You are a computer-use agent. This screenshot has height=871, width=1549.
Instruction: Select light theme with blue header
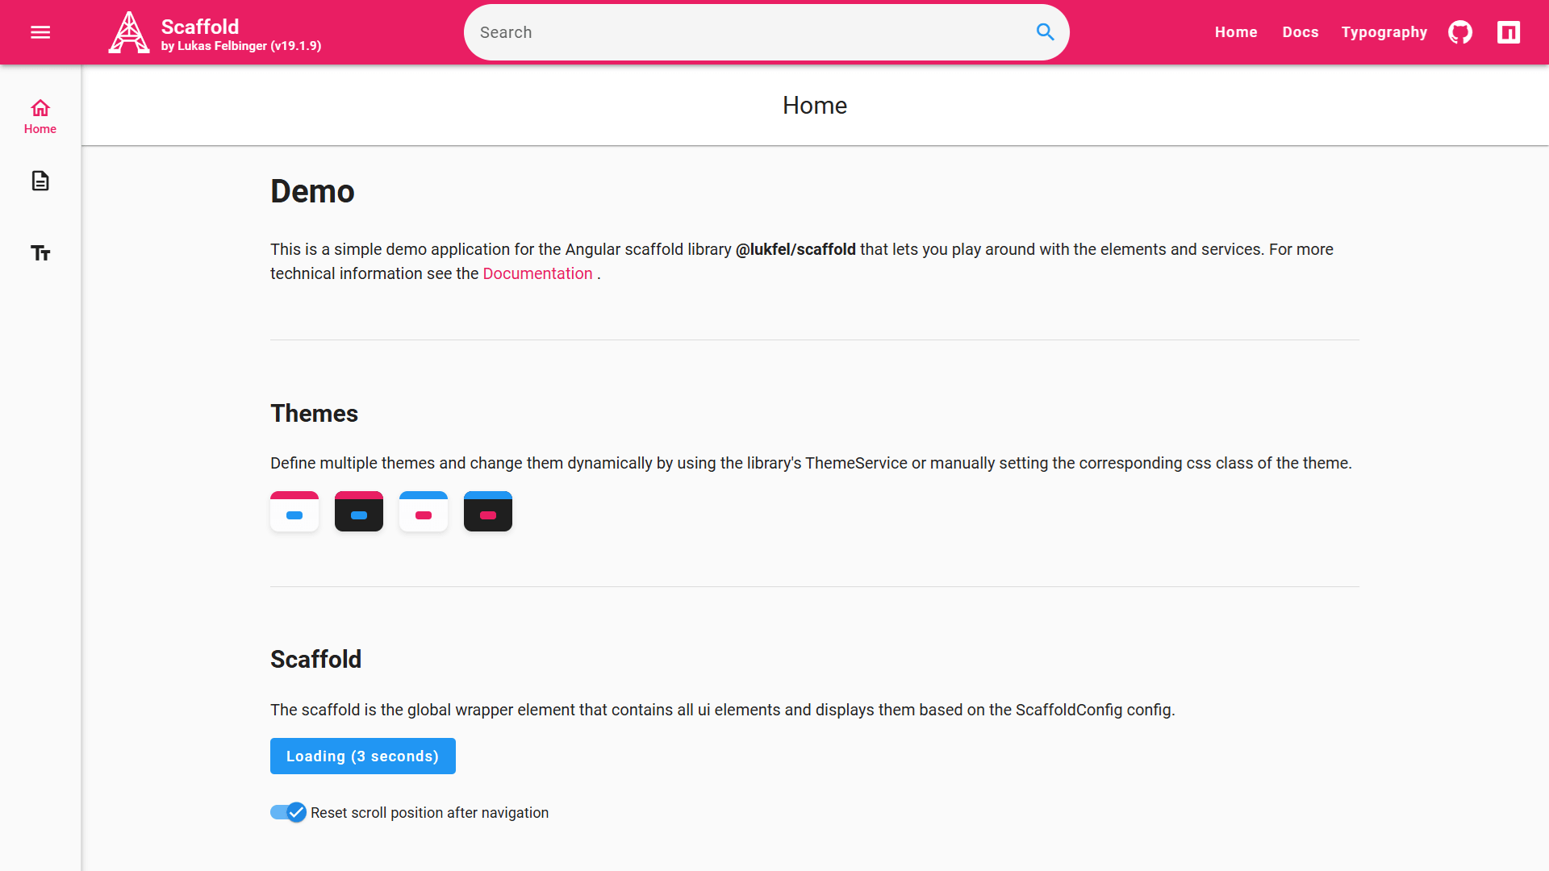pos(424,511)
